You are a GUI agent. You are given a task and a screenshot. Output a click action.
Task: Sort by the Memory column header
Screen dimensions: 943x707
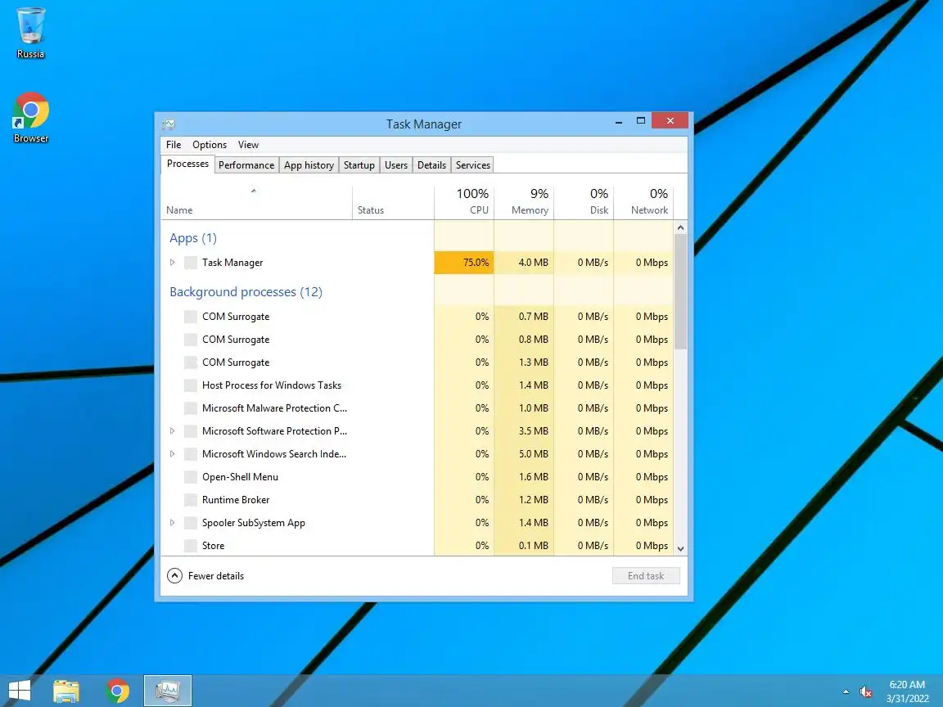(524, 203)
